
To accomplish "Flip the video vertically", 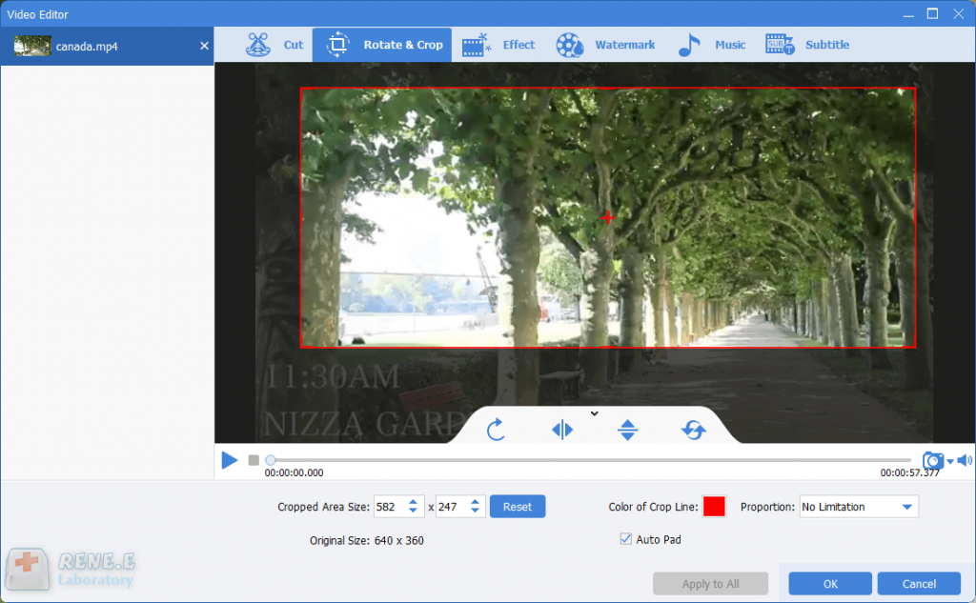I will pos(627,430).
